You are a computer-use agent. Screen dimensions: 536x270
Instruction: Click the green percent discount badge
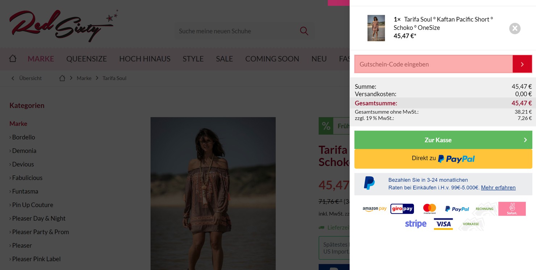tap(326, 126)
